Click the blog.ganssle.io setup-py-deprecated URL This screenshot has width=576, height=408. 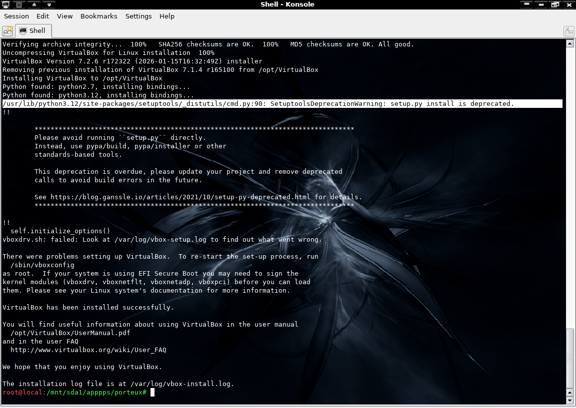pos(180,197)
